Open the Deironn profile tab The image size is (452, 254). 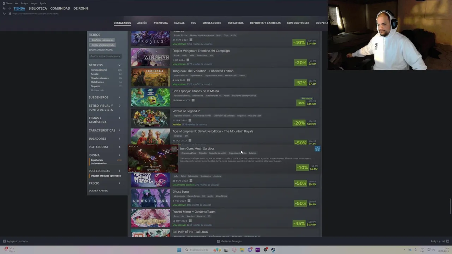tap(81, 8)
